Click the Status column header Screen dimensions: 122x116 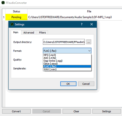click(x=17, y=11)
